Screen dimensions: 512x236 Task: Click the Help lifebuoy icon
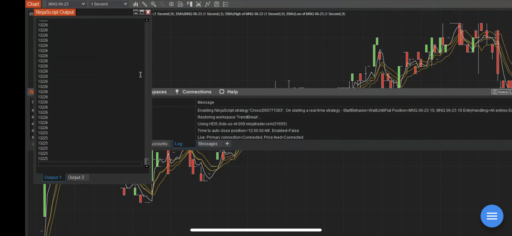pos(222,92)
